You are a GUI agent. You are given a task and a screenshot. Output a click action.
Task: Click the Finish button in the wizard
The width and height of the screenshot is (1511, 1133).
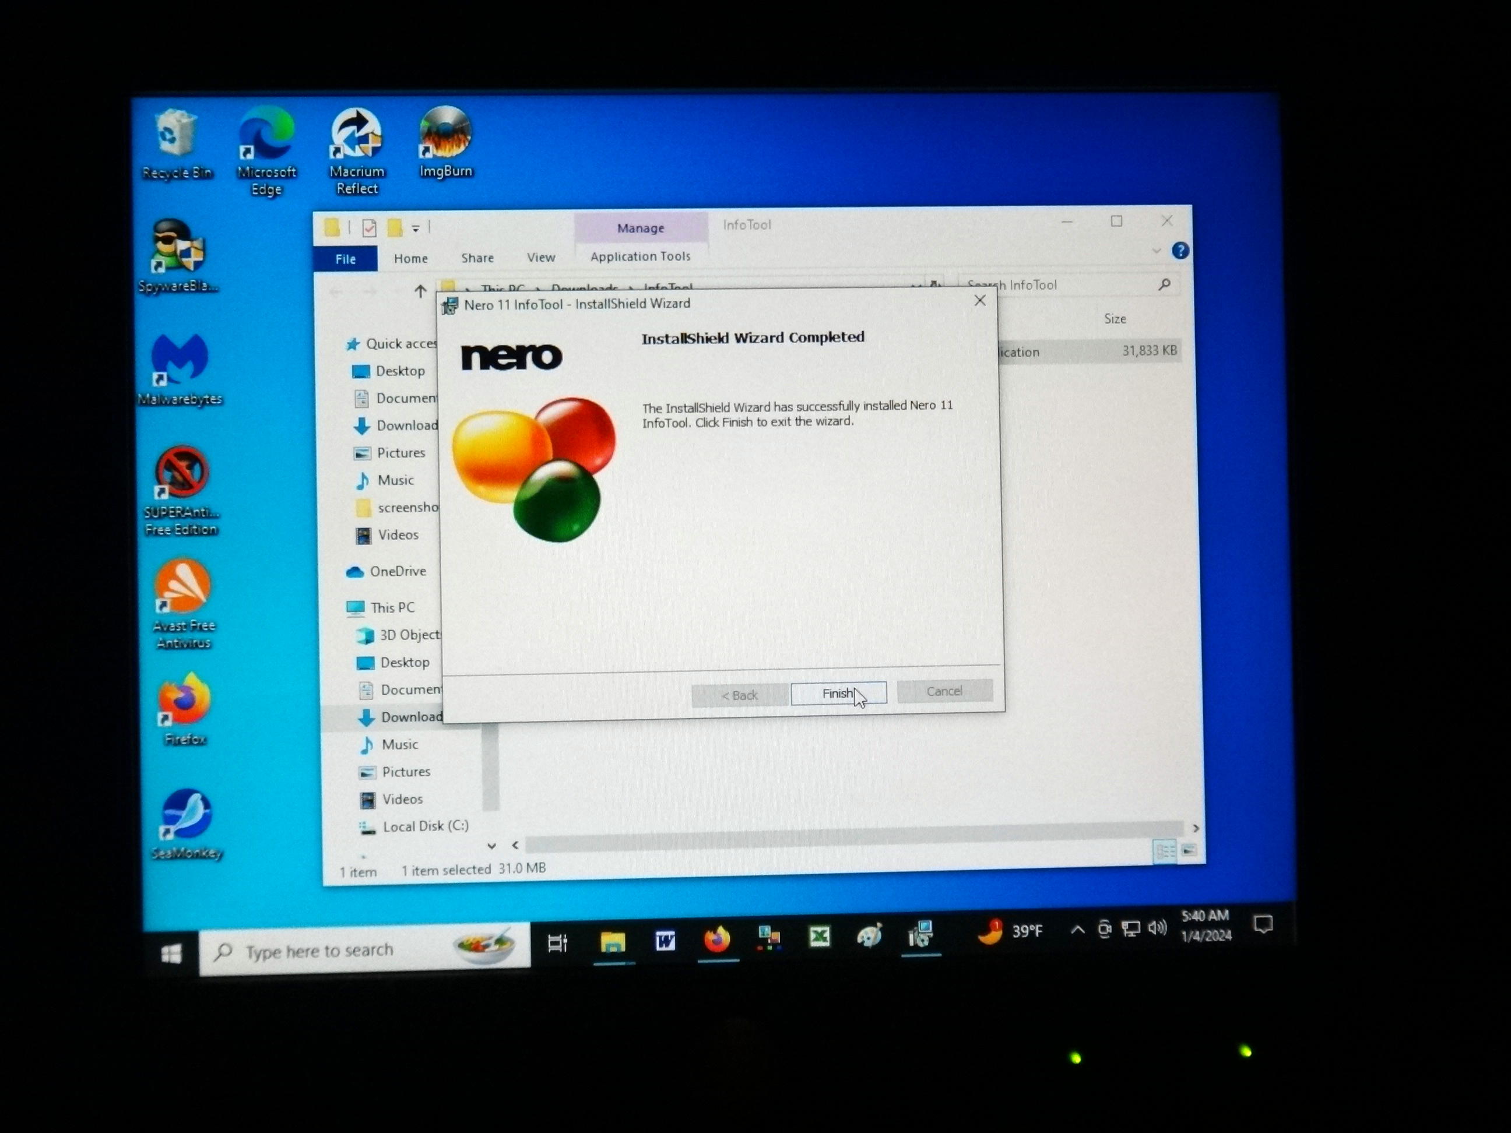coord(838,693)
